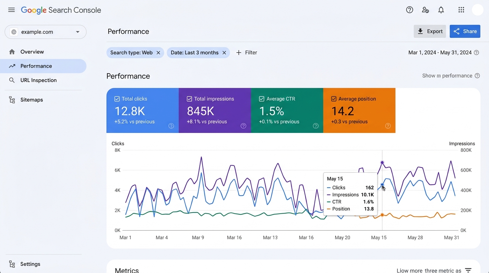Screen dimensions: 489x273
Task: Click the property selector dropdown arrow
Action: [x=77, y=32]
